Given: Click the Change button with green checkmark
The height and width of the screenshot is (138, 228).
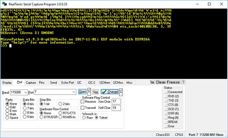Looking at the screenshot, I should point(110,92).
